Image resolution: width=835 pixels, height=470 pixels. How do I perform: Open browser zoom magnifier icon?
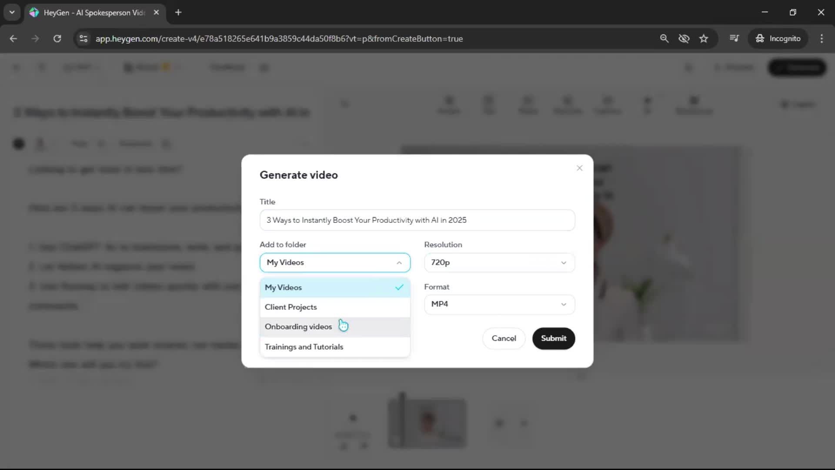point(664,38)
